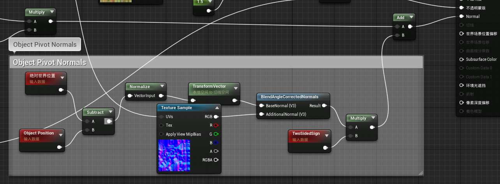
Task: Click the BaseNormal (V3) input pin
Action: tap(262, 106)
